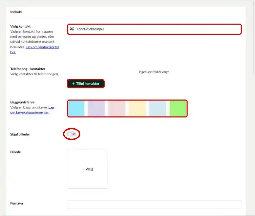The width and height of the screenshot is (255, 216).
Task: Select the pale yellow background color swatch
Action: (137, 108)
